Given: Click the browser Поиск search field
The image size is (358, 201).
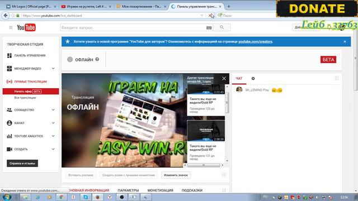Looking at the screenshot, I should pyautogui.click(x=246, y=16).
